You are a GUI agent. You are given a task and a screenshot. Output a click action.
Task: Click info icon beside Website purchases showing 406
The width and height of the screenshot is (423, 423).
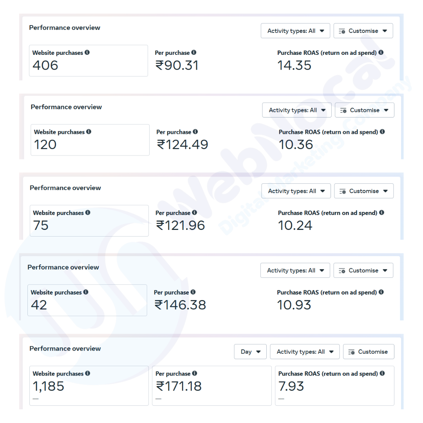pos(87,52)
